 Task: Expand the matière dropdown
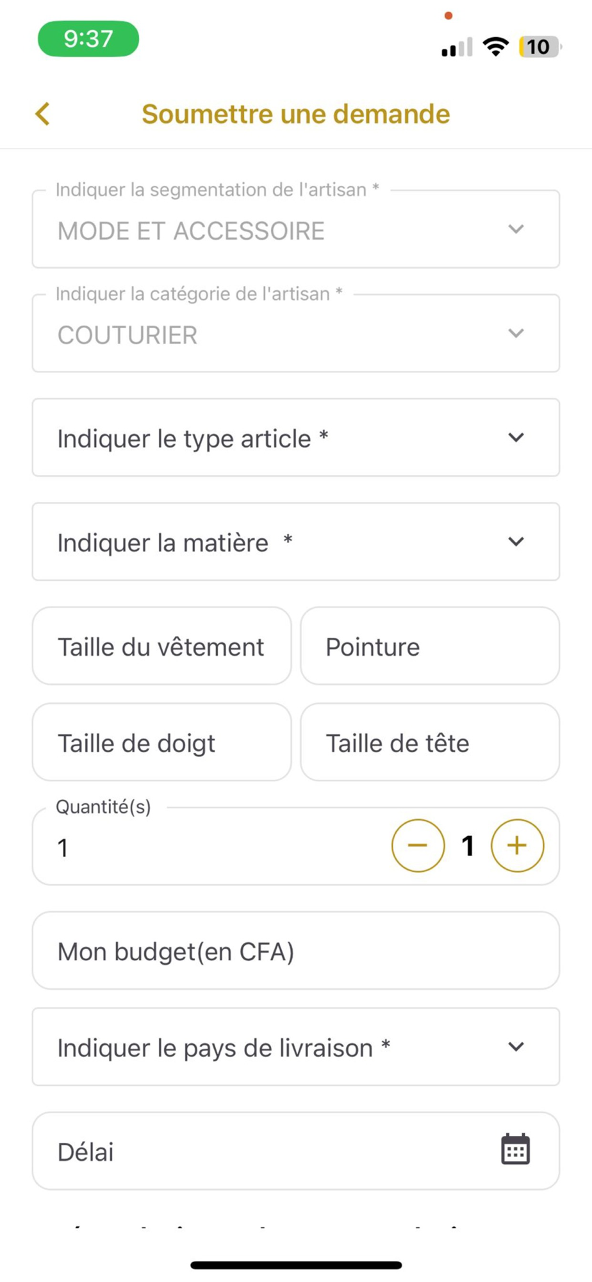(295, 542)
